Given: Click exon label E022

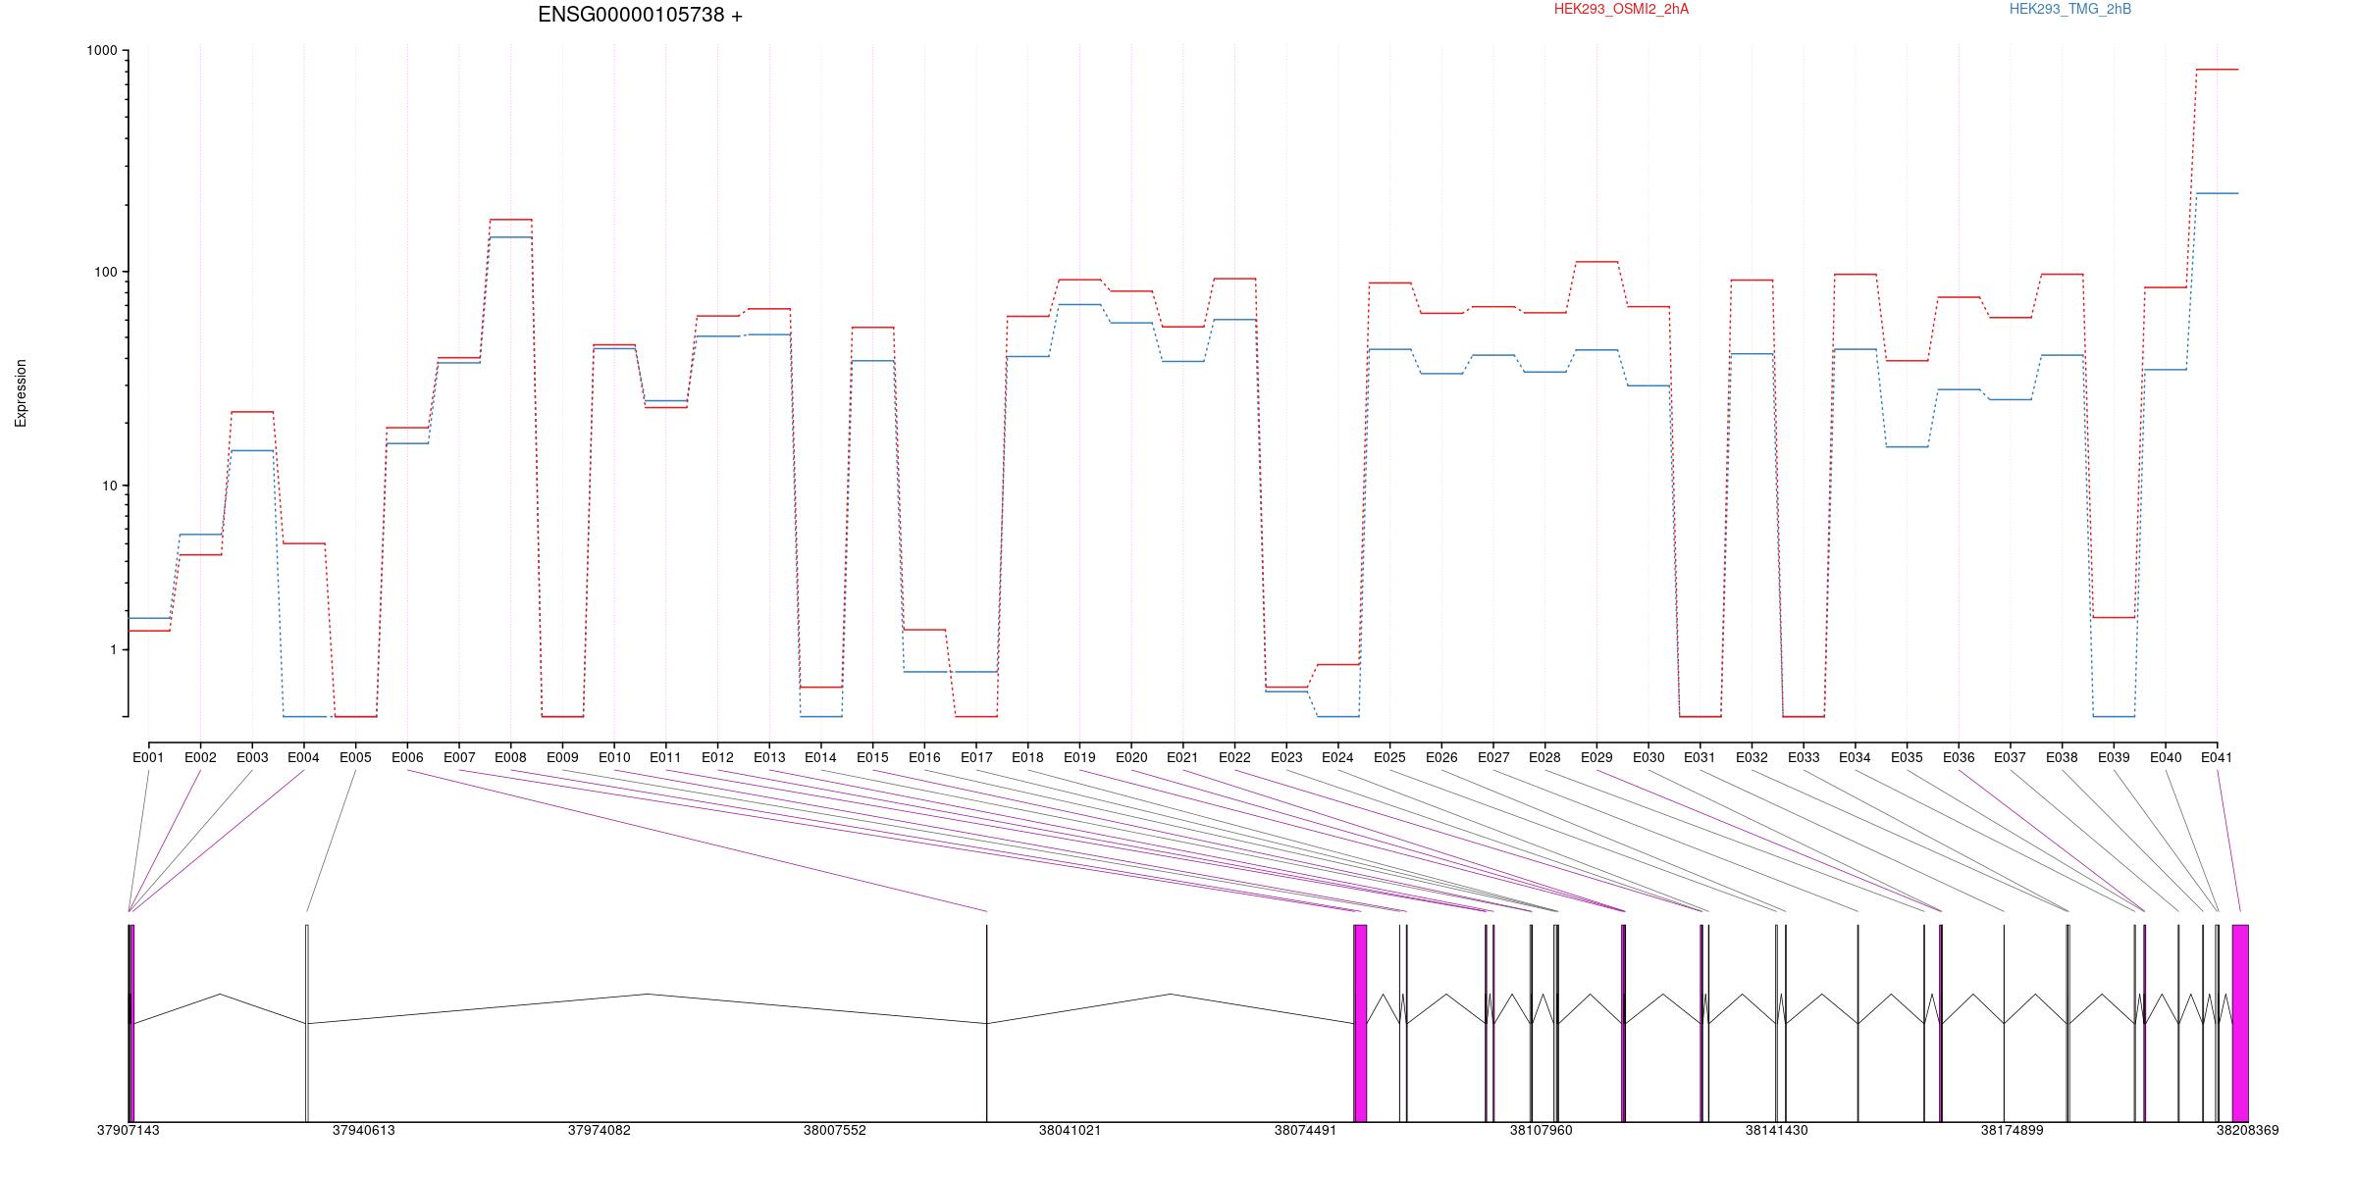Looking at the screenshot, I should coord(1234,757).
